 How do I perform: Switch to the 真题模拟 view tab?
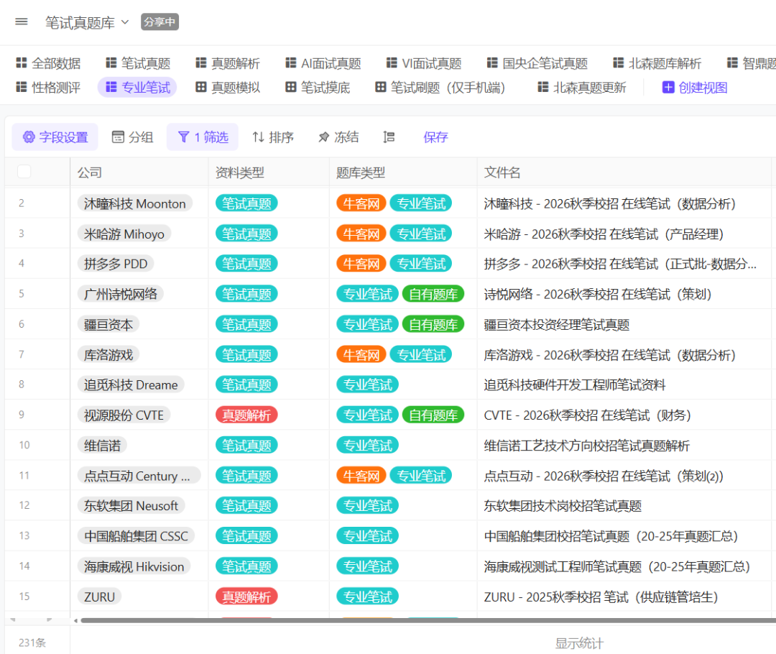228,88
